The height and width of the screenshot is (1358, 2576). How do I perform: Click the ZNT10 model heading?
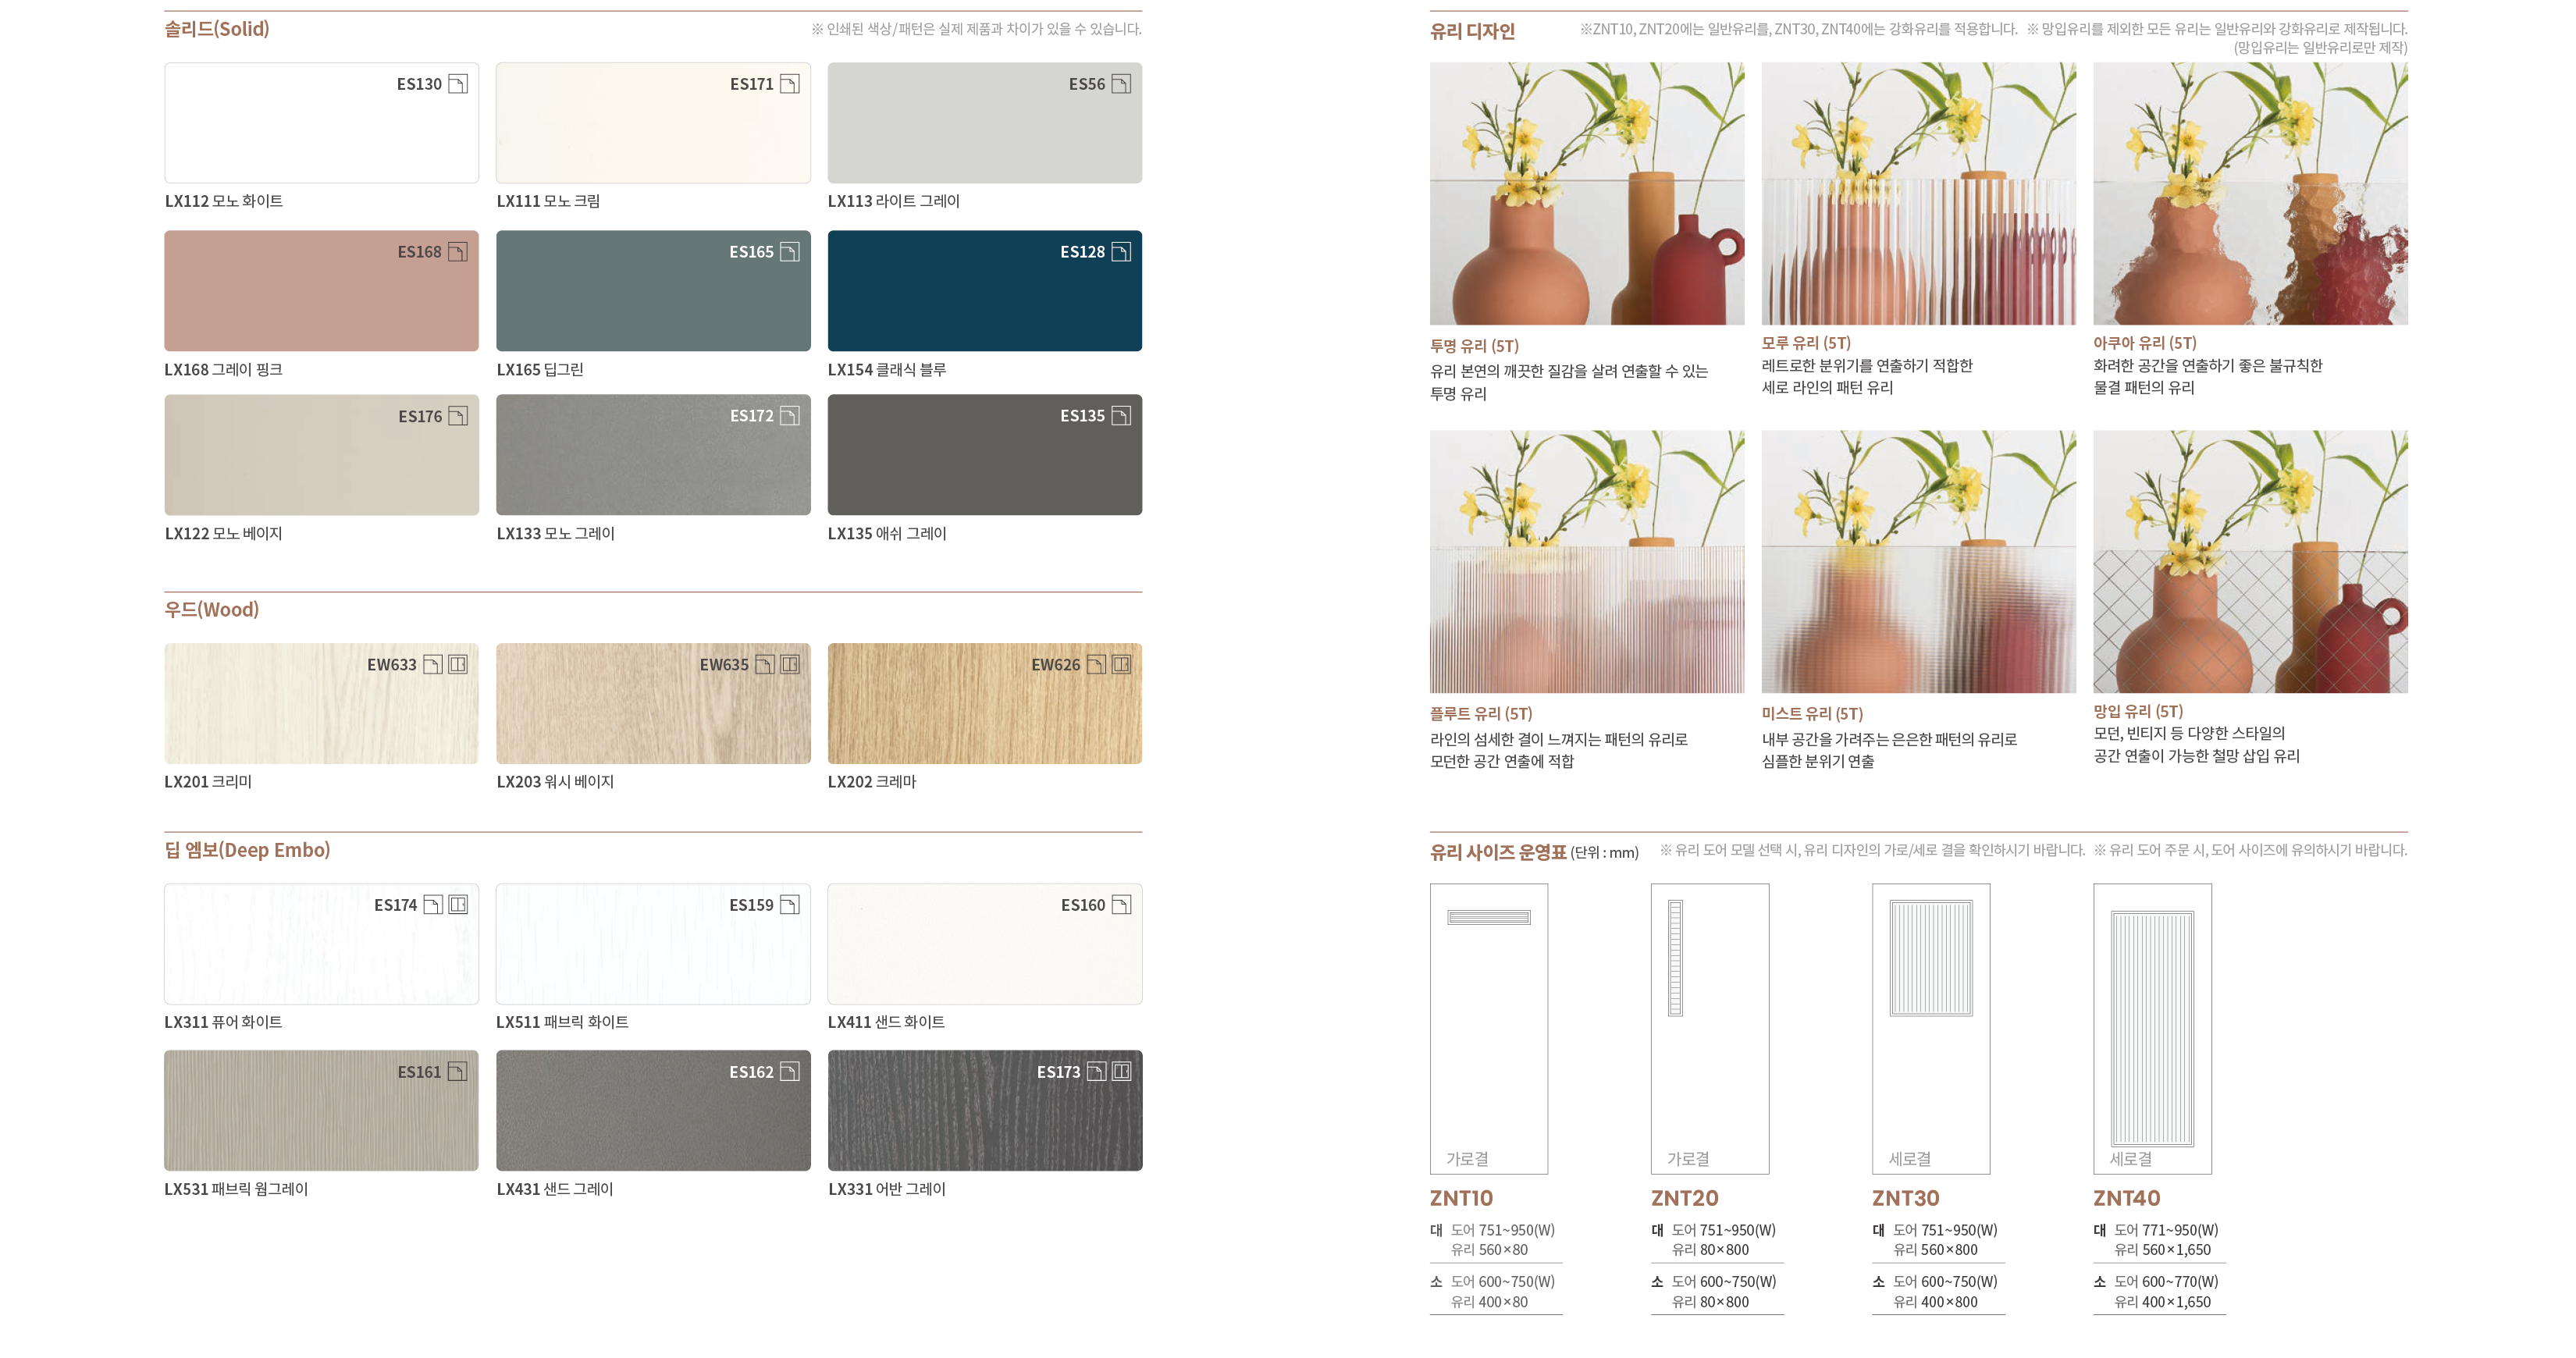(x=1461, y=1198)
